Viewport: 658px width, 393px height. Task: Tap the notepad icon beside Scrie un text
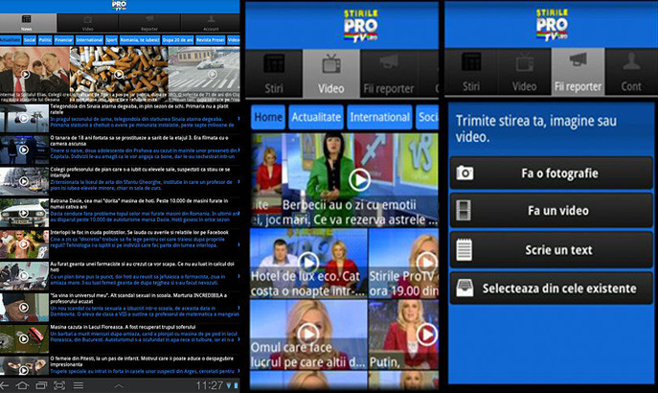coord(465,249)
